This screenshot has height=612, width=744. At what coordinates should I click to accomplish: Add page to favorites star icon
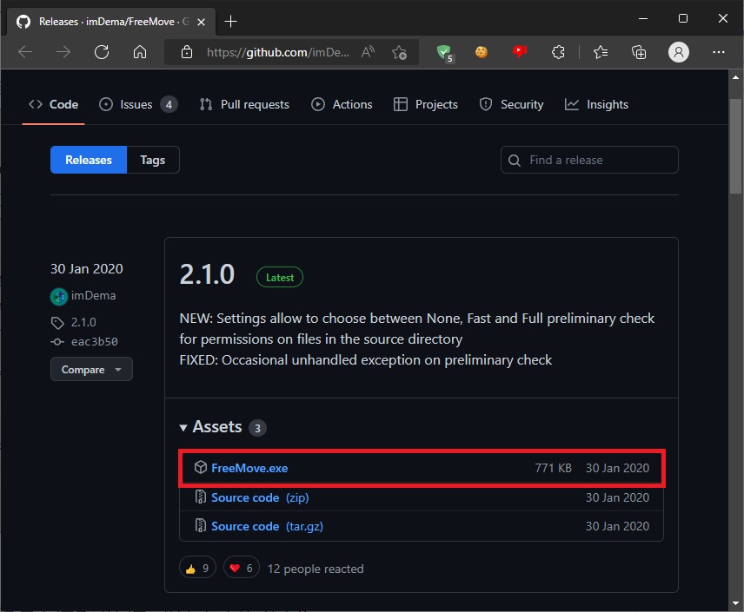[x=399, y=52]
